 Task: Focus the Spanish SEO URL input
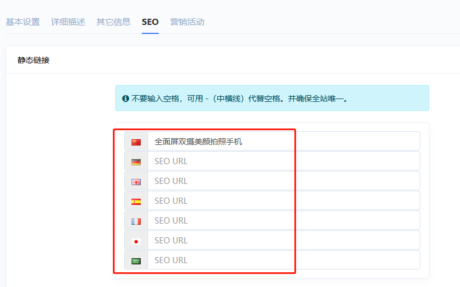click(284, 200)
